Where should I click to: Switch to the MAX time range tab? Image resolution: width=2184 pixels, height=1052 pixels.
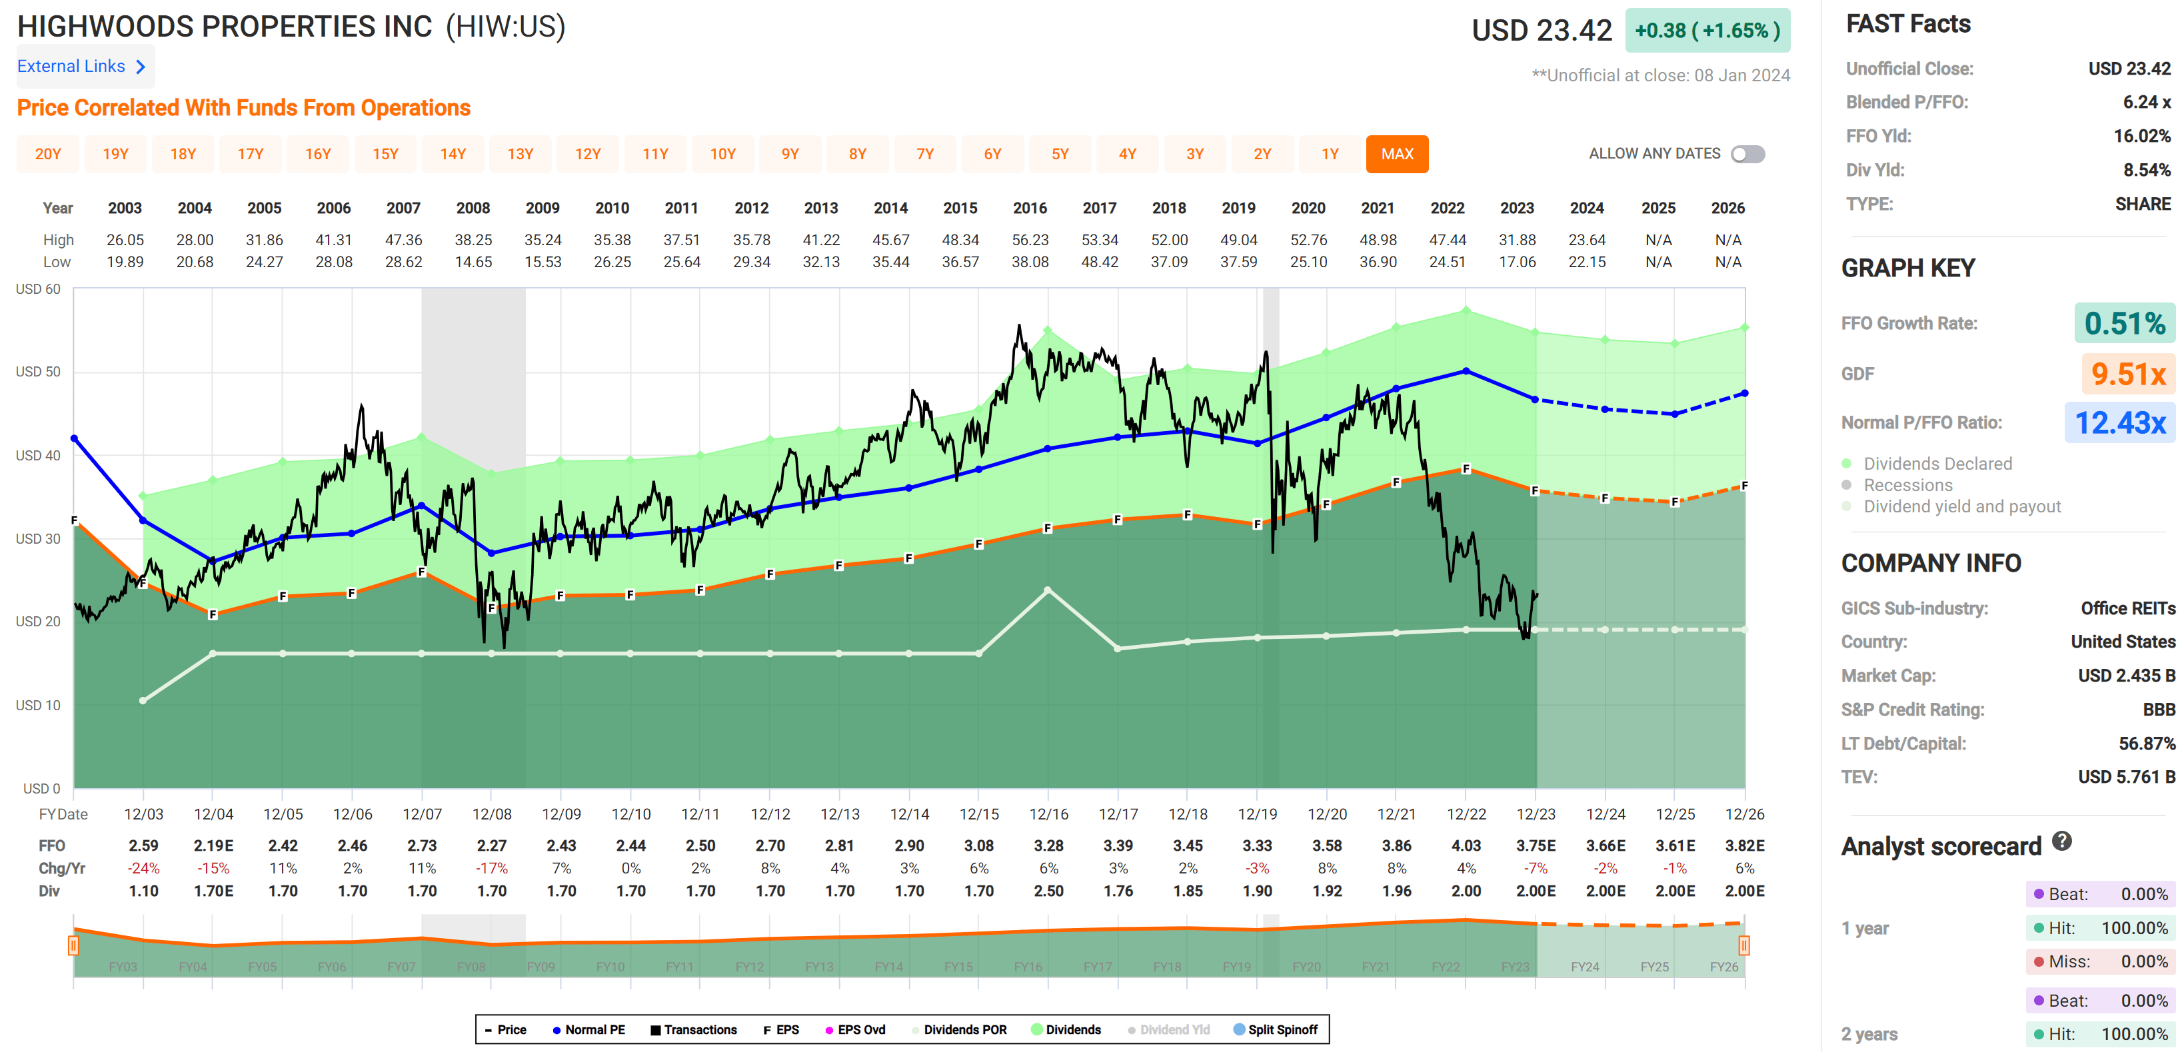(x=1397, y=153)
